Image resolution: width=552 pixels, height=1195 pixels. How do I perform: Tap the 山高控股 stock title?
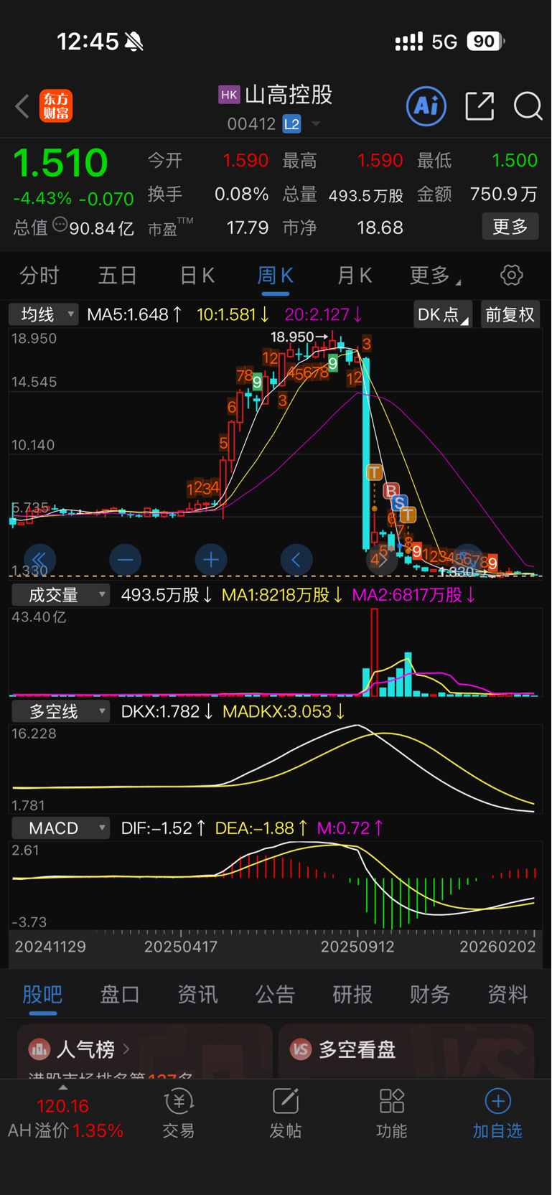point(289,95)
